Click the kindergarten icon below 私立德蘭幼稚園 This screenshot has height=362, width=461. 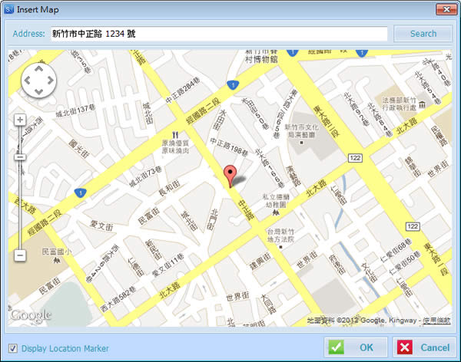click(276, 212)
